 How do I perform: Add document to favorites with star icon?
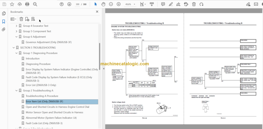[12, 4]
